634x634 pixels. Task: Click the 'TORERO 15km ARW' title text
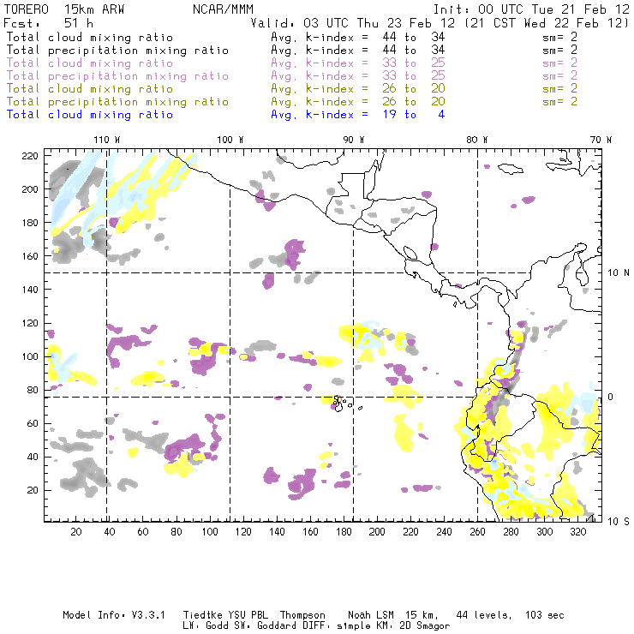pyautogui.click(x=64, y=9)
